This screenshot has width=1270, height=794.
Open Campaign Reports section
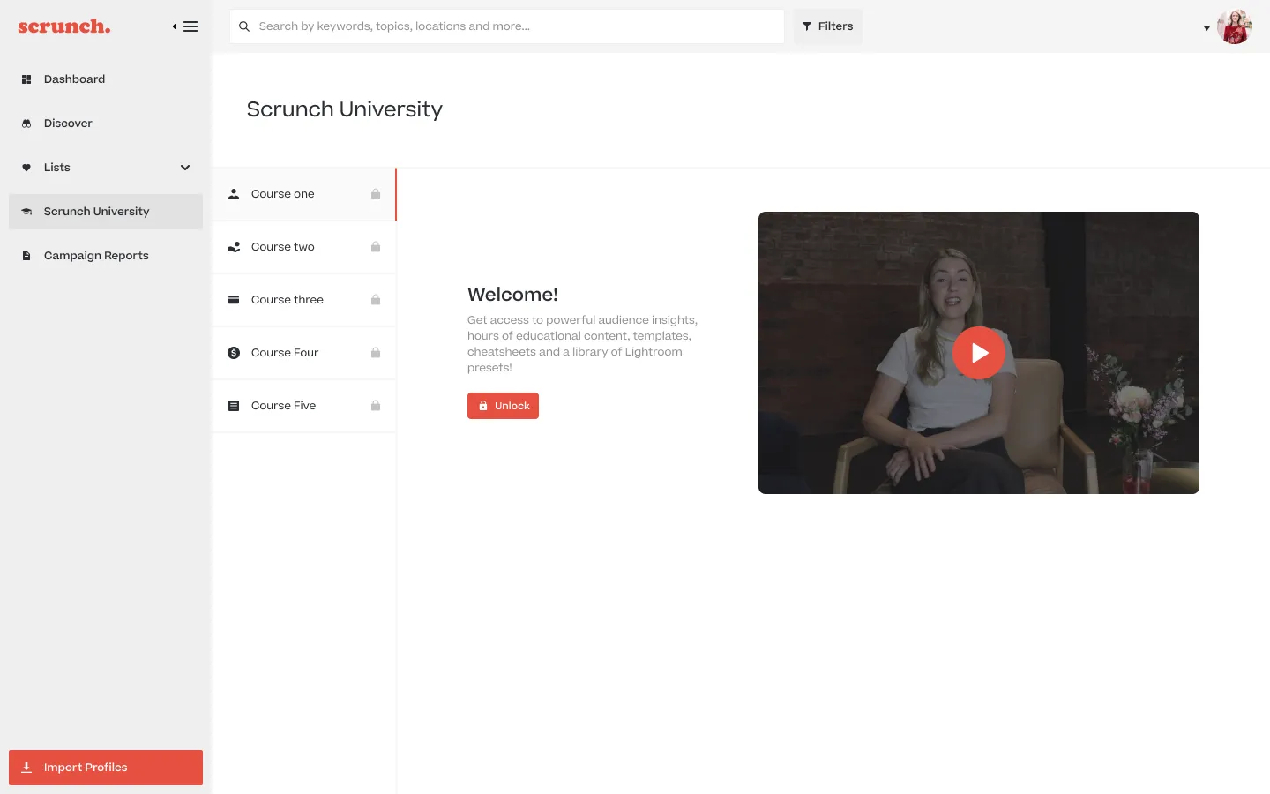(x=106, y=256)
